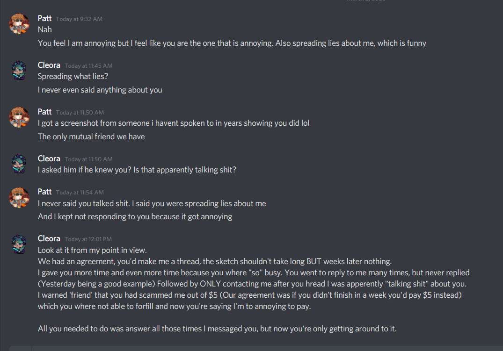
Task: Click the 'Today at 11:45 AM' timestamp
Action: click(88, 66)
